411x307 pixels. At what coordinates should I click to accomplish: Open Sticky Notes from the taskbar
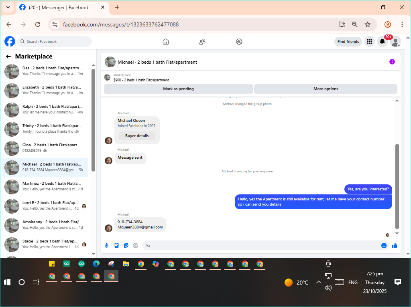[x=52, y=264]
